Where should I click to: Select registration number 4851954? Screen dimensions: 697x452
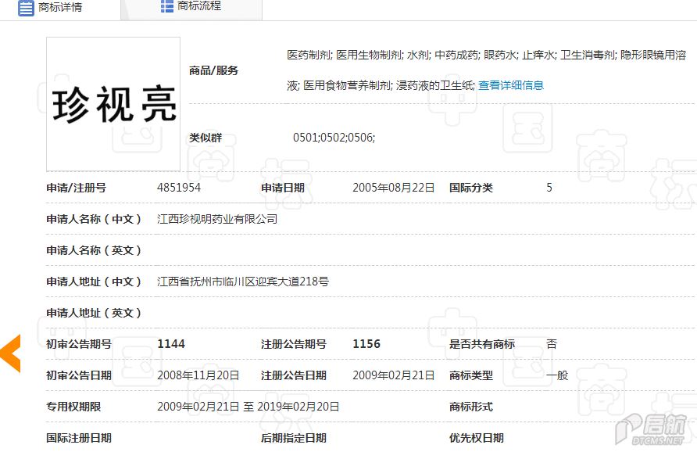[179, 188]
